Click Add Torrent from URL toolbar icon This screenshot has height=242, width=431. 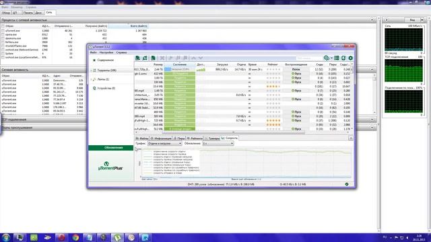point(145,58)
